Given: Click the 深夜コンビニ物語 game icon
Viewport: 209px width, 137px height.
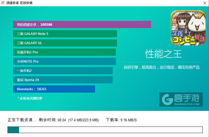Looking at the screenshot, I should (188, 28).
